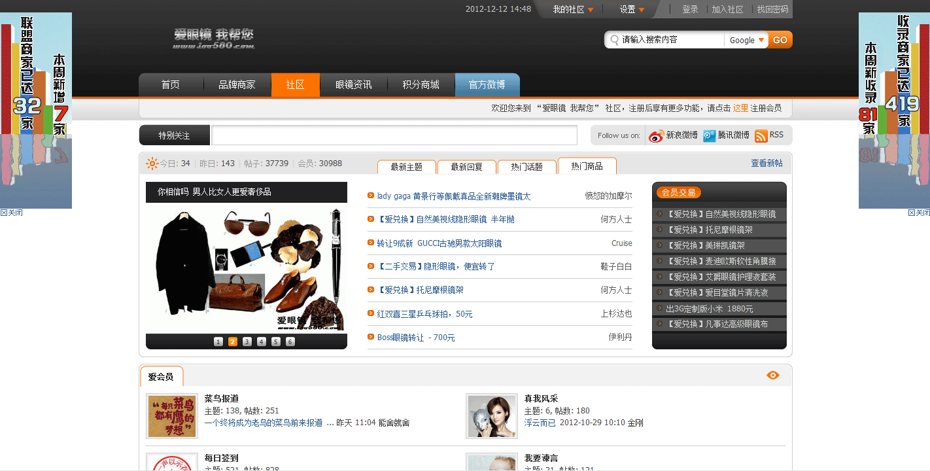Open sidebar item 【爱兑换】凡事达高级眼镜布
The image size is (930, 471).
pyautogui.click(x=717, y=324)
